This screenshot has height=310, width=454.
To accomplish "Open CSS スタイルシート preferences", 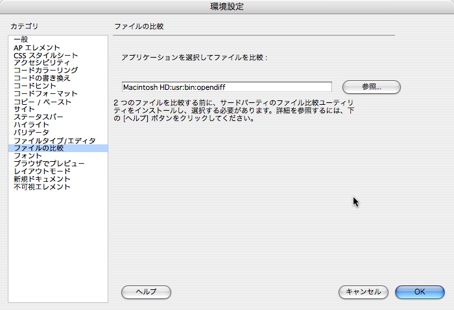I will tap(45, 55).
